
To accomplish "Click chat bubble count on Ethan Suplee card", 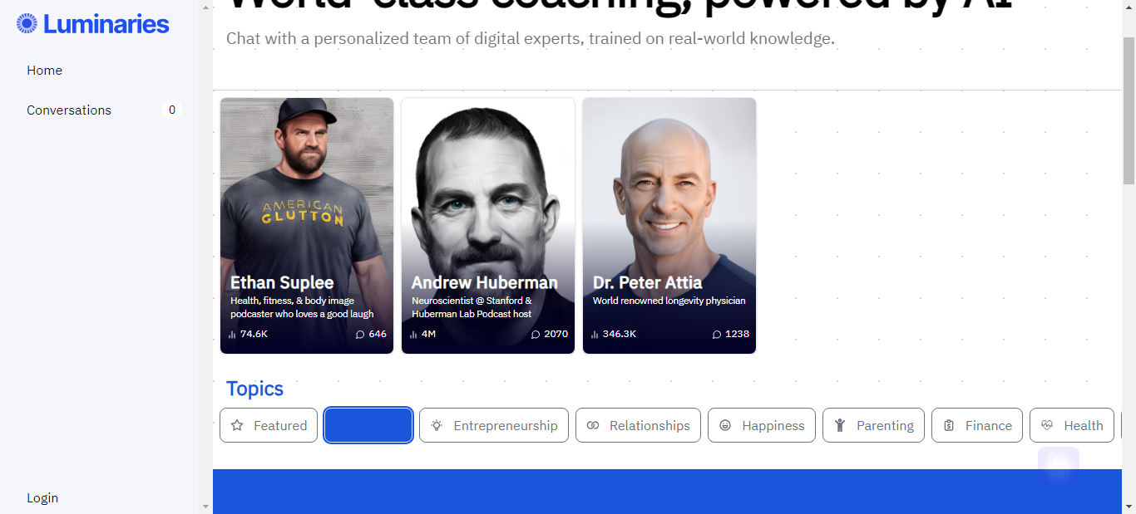I will pos(371,334).
